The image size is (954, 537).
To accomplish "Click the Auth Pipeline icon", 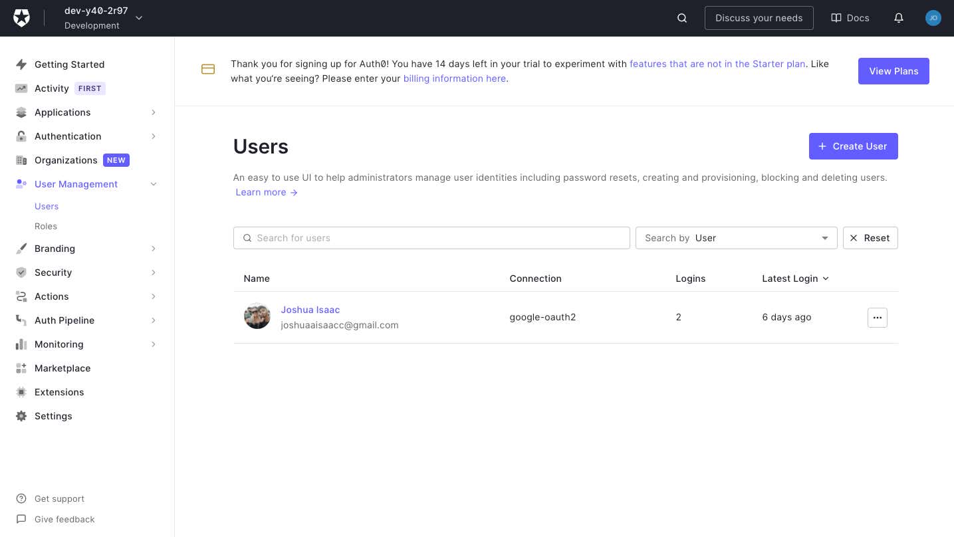I will (21, 320).
